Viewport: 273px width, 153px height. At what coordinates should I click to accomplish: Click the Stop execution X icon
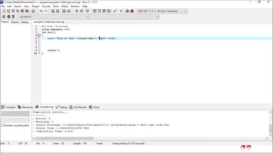121,11
